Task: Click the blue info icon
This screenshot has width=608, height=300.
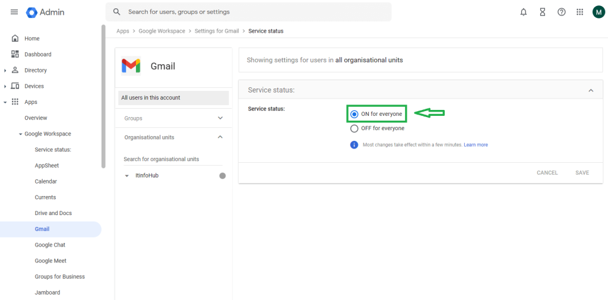Action: (354, 145)
